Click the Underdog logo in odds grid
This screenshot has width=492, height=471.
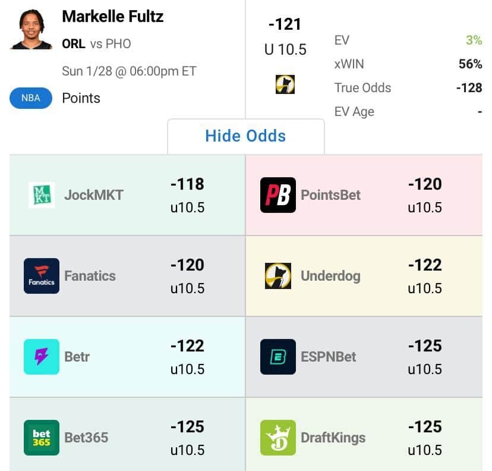tap(278, 276)
